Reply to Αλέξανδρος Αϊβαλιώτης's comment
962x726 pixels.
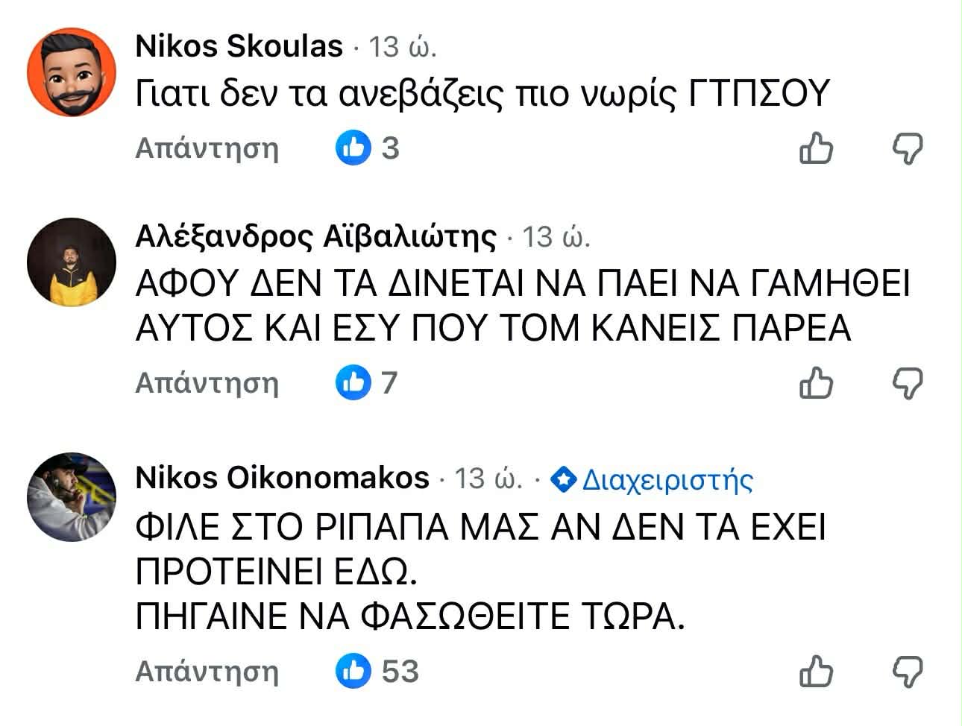pyautogui.click(x=207, y=383)
